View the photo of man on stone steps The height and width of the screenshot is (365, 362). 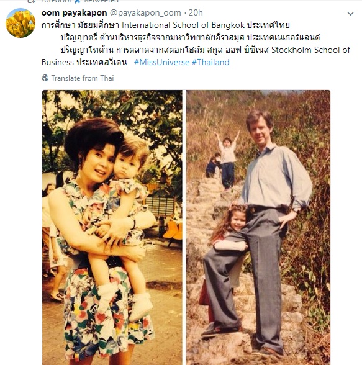tap(258, 227)
